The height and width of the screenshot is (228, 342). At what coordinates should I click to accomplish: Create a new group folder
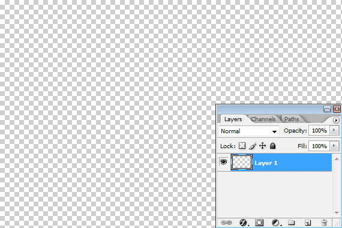[x=291, y=223]
